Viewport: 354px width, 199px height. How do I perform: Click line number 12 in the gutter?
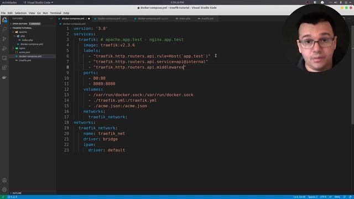coord(66,90)
